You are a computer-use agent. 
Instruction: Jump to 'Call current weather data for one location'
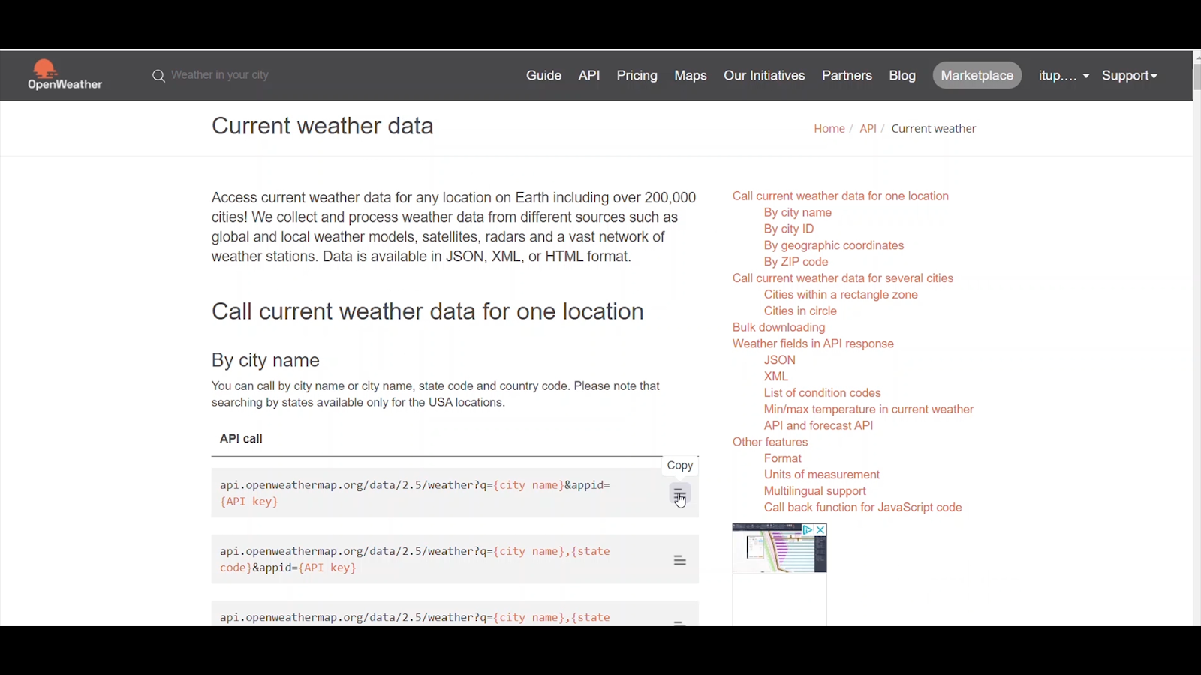(x=841, y=196)
